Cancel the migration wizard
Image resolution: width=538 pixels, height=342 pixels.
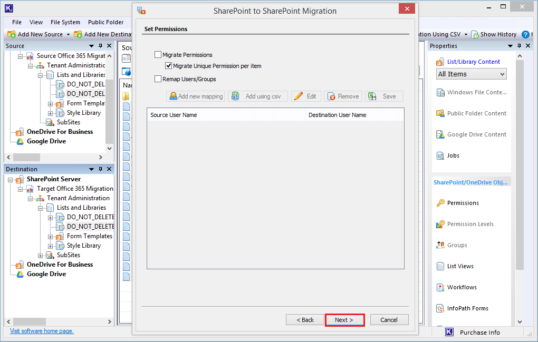(389, 320)
